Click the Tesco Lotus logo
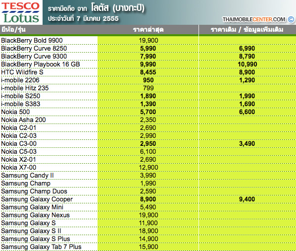Image resolution: width=296 pixels, height=251 pixels. click(x=21, y=12)
